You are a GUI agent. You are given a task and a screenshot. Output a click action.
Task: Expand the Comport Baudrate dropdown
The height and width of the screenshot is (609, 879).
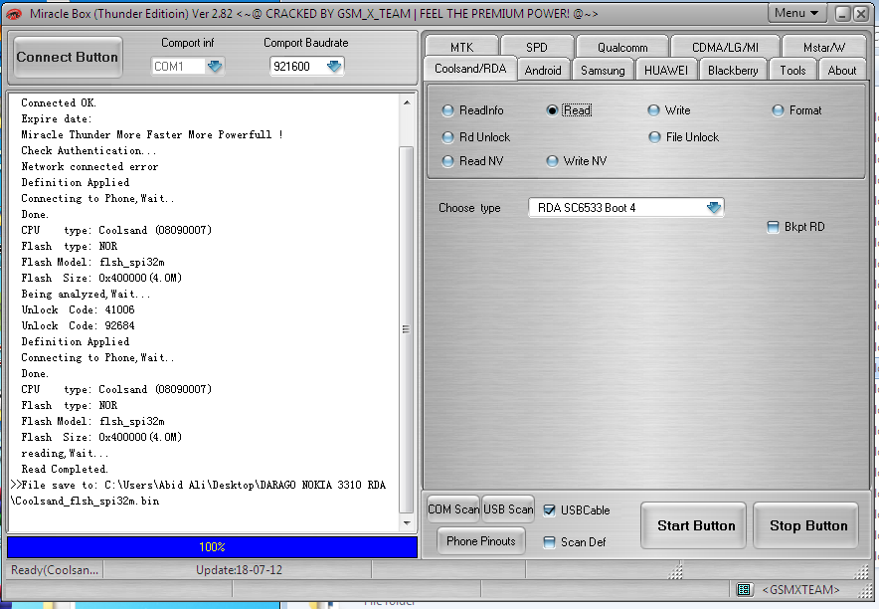333,66
